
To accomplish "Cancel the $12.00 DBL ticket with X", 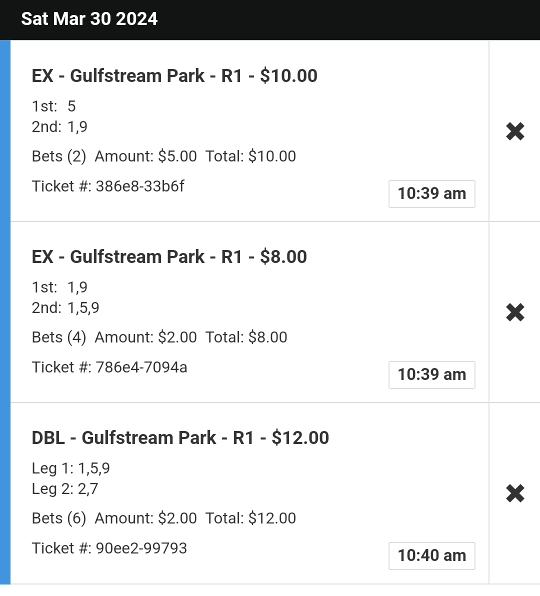I will click(x=515, y=493).
